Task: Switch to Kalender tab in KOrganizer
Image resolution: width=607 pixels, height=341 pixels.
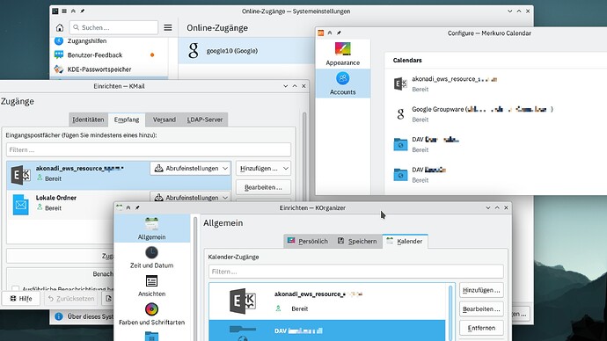Action: [x=405, y=241]
